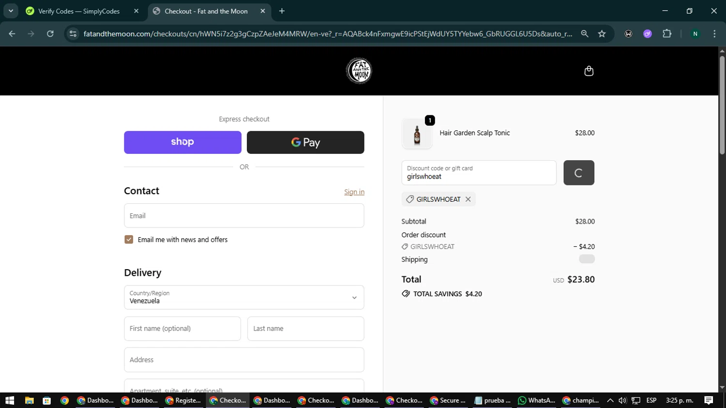Switch ESP keyboard language indicator

point(651,400)
